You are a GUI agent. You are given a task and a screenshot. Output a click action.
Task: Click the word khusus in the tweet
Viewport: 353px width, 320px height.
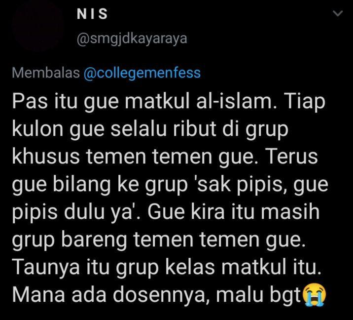point(46,156)
